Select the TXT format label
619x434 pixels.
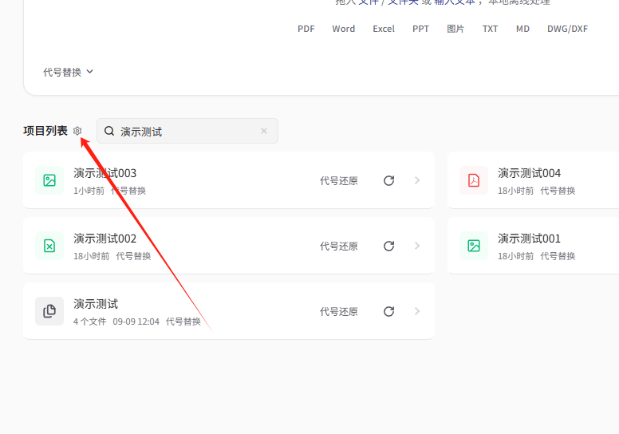click(490, 29)
